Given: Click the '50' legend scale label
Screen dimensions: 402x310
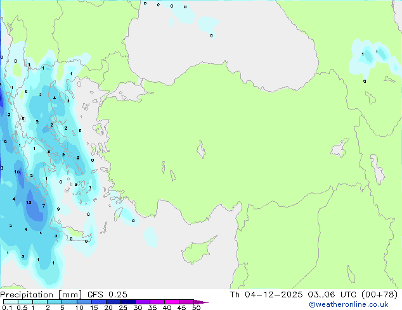Looking at the screenshot, I should point(196,307).
